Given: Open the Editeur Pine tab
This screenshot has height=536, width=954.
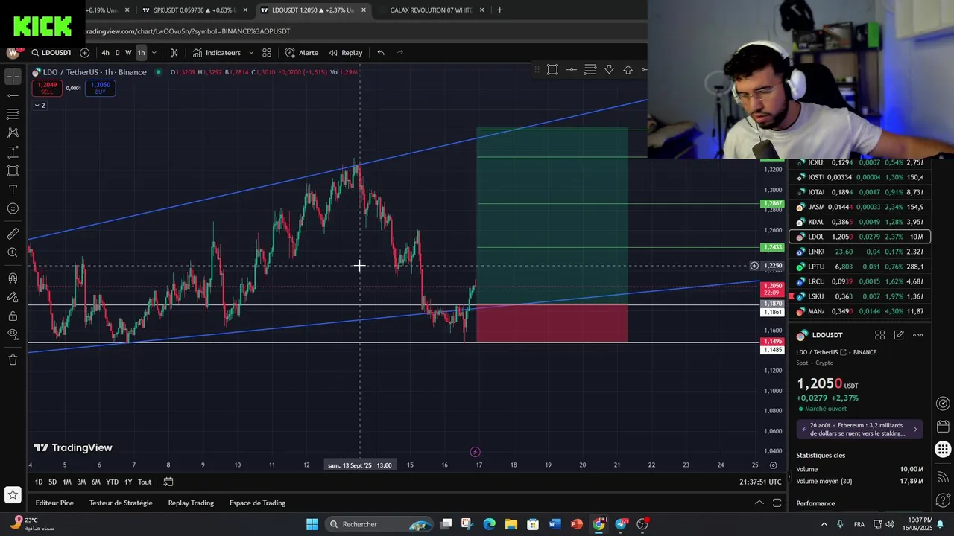Looking at the screenshot, I should click(x=54, y=503).
